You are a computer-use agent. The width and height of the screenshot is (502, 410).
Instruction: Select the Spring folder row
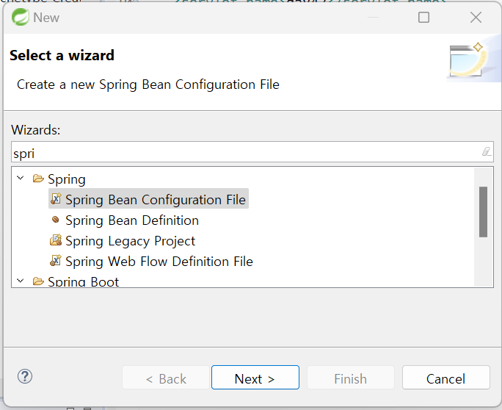[66, 179]
